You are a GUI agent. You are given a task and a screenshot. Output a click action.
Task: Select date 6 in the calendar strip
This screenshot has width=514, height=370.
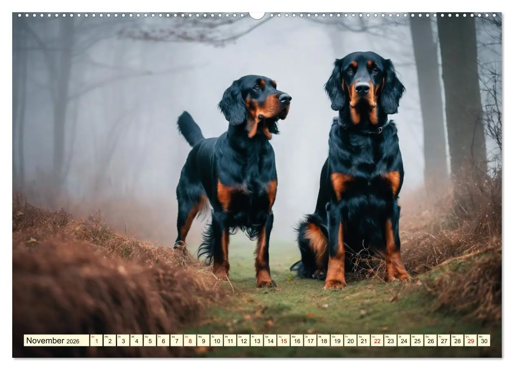(x=163, y=341)
